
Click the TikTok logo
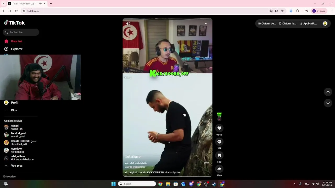(x=14, y=23)
